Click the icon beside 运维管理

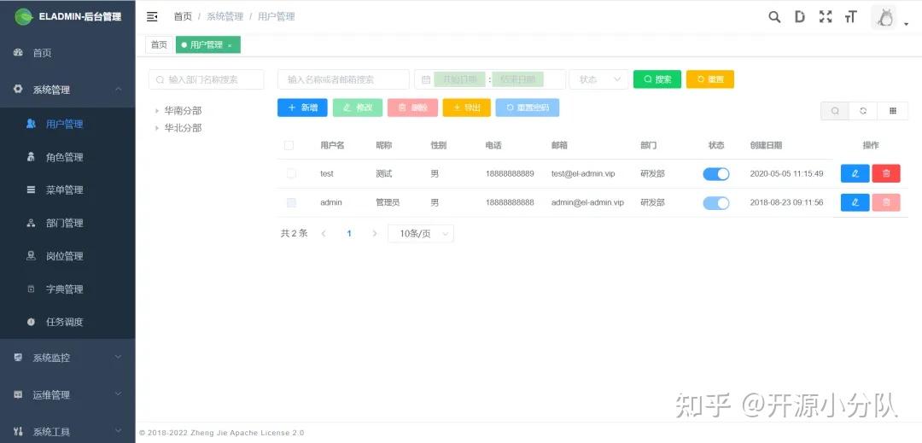(18, 394)
